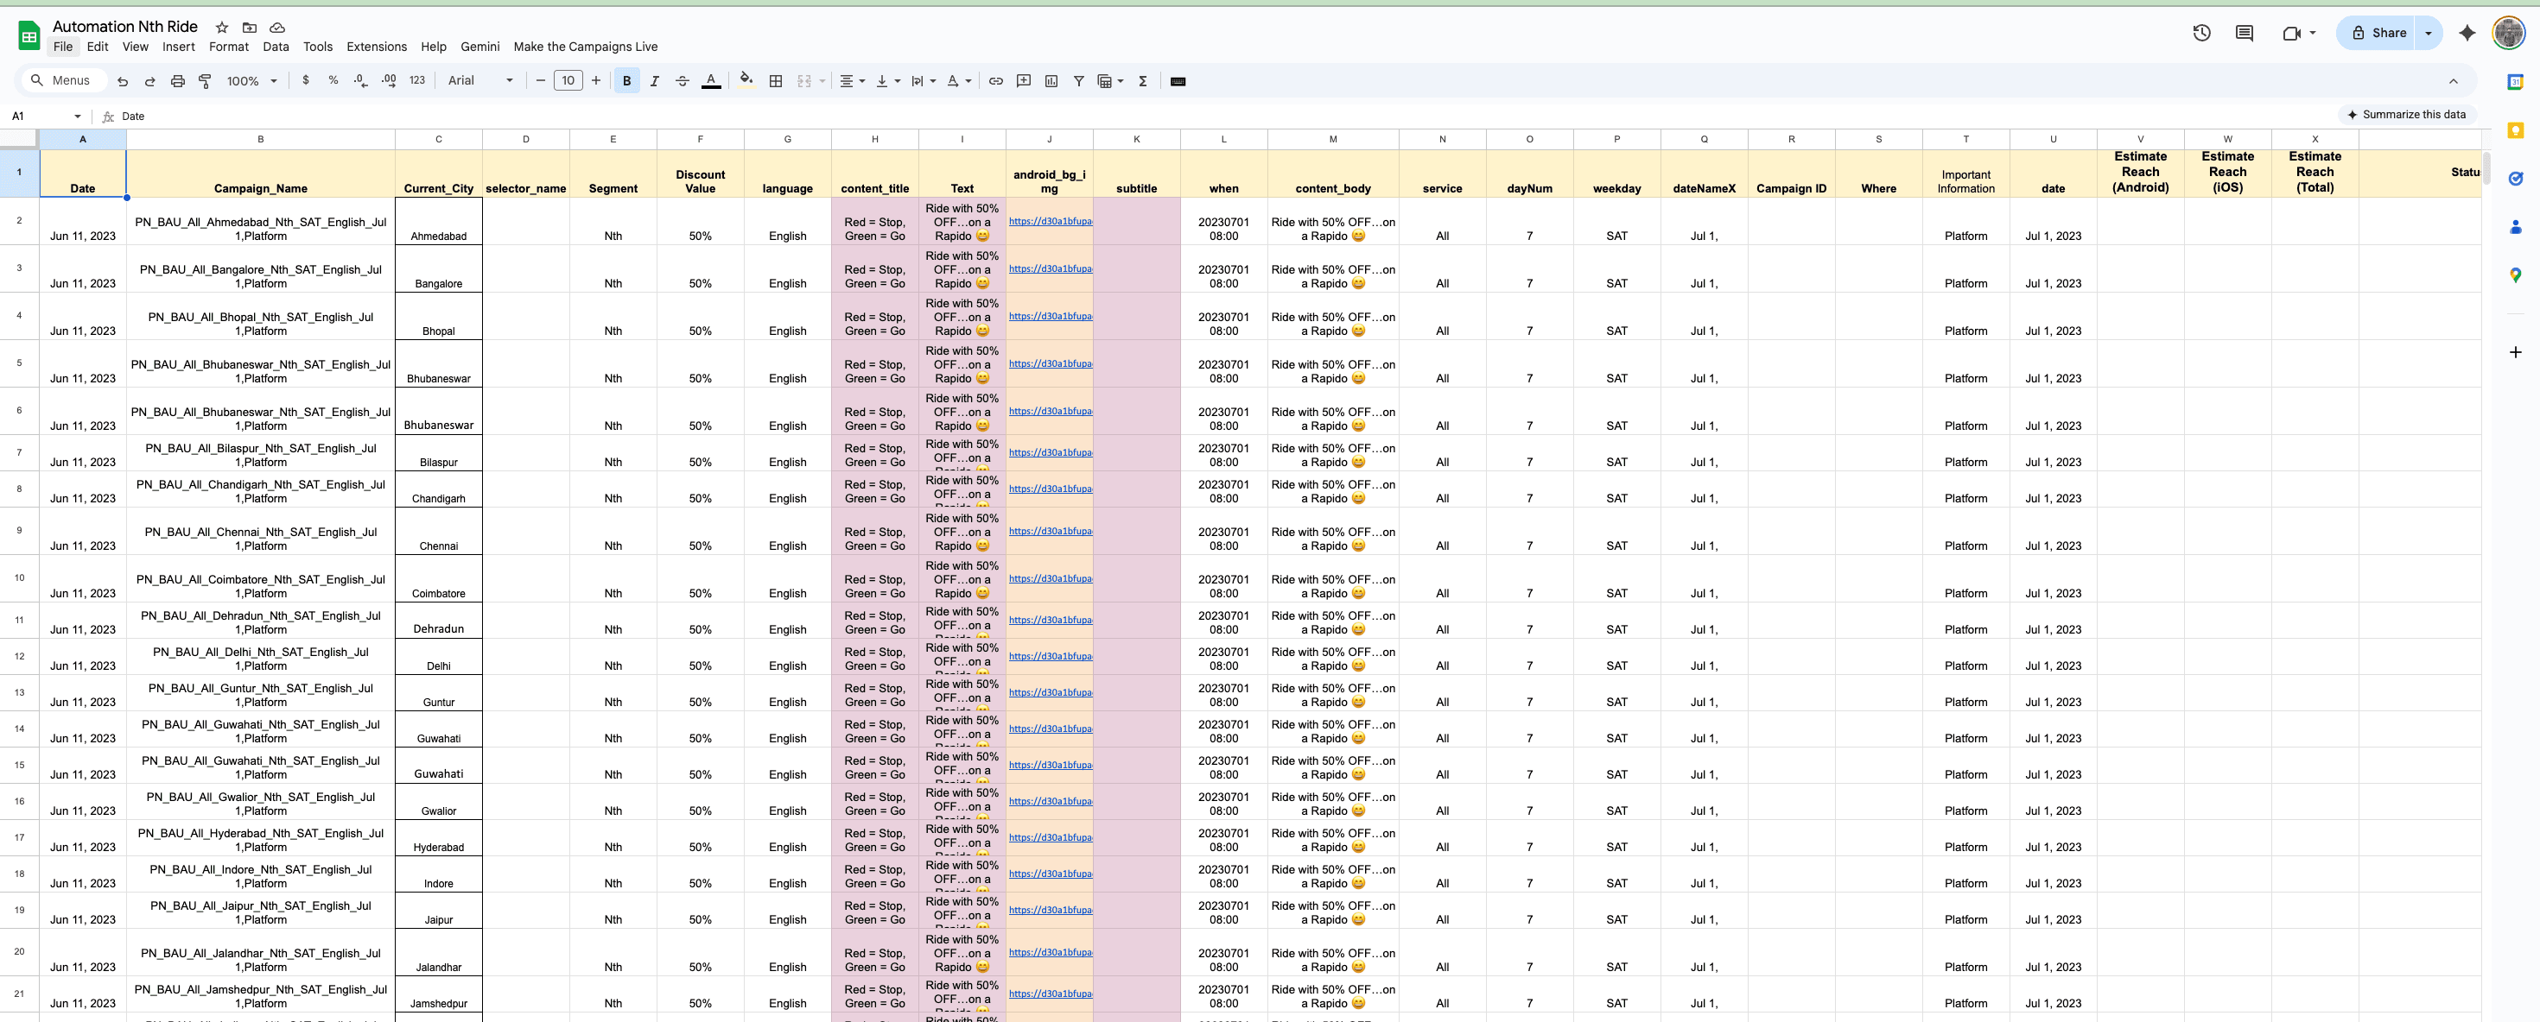The height and width of the screenshot is (1022, 2540).
Task: Open the text wrapping dropdown
Action: [x=923, y=81]
